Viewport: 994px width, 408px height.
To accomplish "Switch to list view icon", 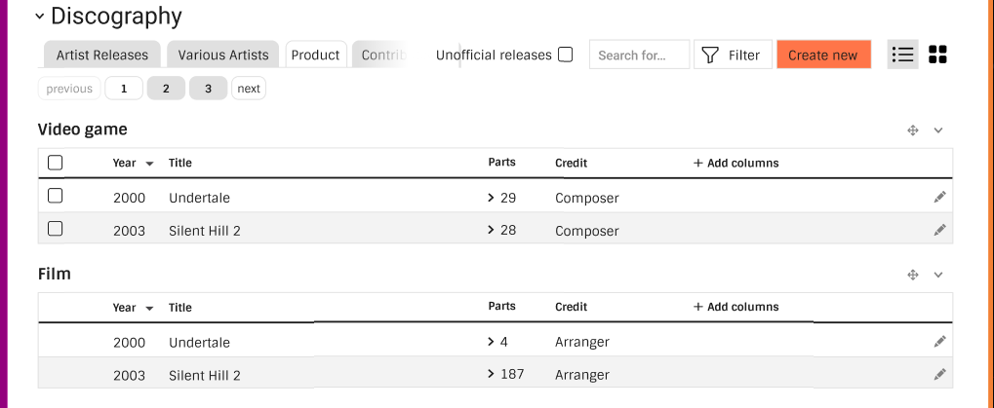I will click(902, 55).
